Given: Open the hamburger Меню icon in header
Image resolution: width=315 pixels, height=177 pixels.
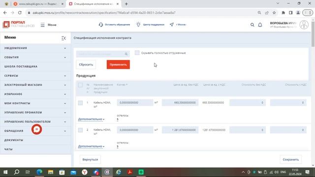Looking at the screenshot, I should pos(43,25).
